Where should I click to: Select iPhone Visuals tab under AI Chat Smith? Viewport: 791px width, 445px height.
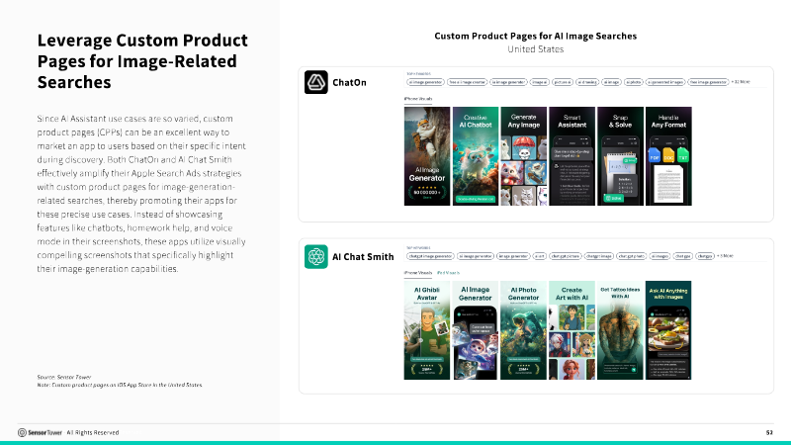(x=417, y=273)
